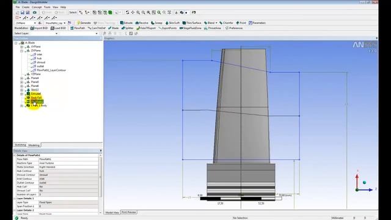The height and width of the screenshot is (220, 391).
Task: Switch to the Print Preview tab
Action: point(129,212)
